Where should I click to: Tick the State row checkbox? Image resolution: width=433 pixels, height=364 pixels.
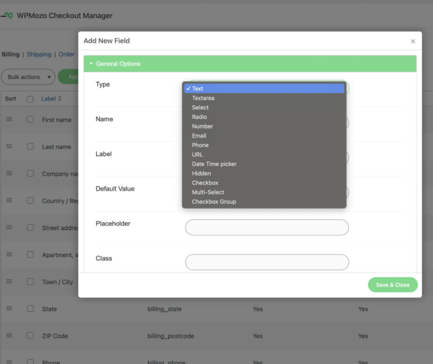(x=30, y=309)
